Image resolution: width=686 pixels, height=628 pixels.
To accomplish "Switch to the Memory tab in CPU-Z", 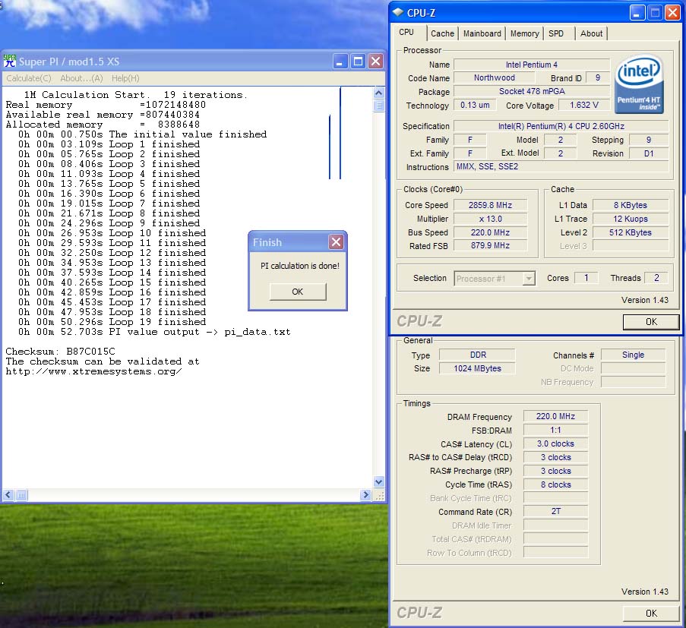I will point(524,33).
